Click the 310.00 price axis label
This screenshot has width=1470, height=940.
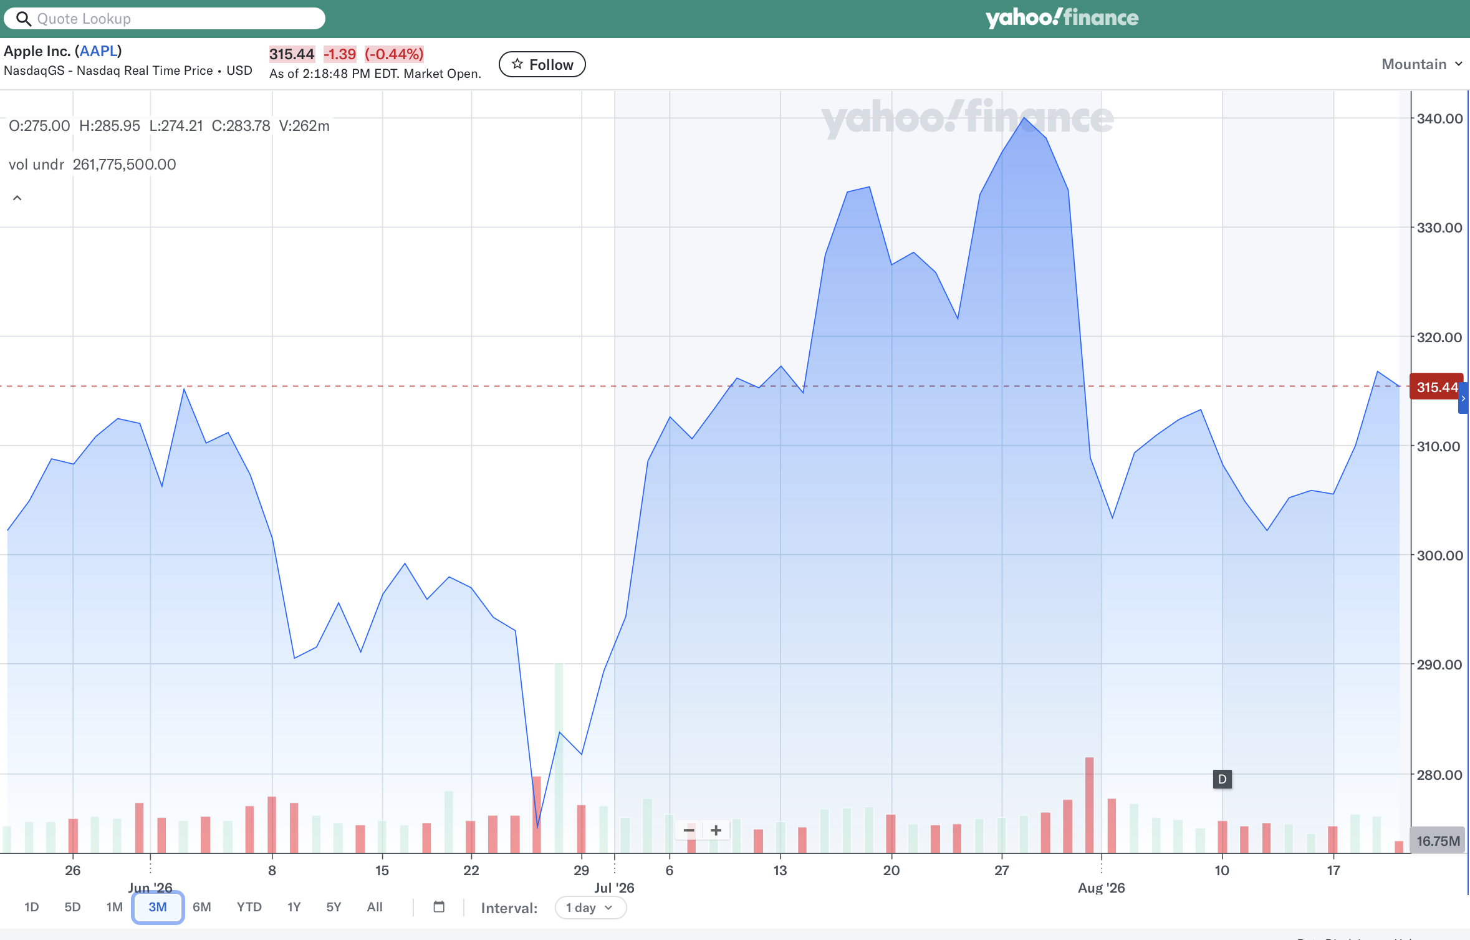pos(1438,446)
